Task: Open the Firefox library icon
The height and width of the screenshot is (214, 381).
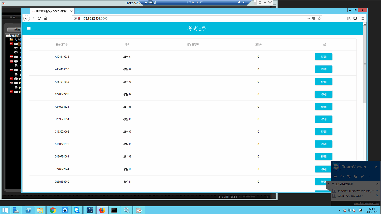Action: pos(349,18)
